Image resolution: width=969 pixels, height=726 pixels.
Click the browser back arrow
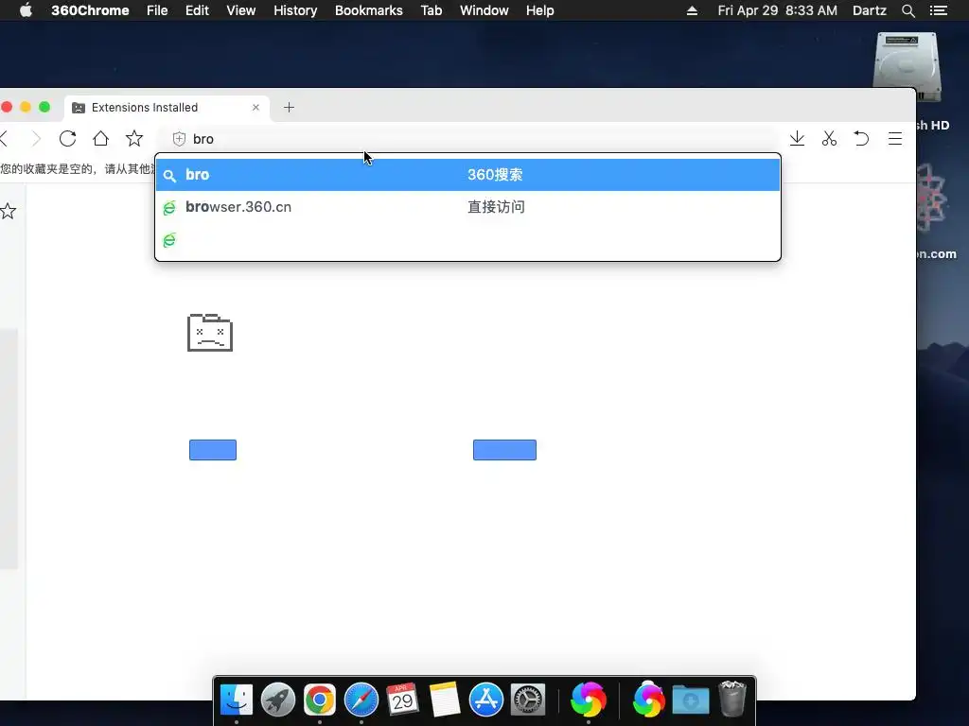click(5, 139)
